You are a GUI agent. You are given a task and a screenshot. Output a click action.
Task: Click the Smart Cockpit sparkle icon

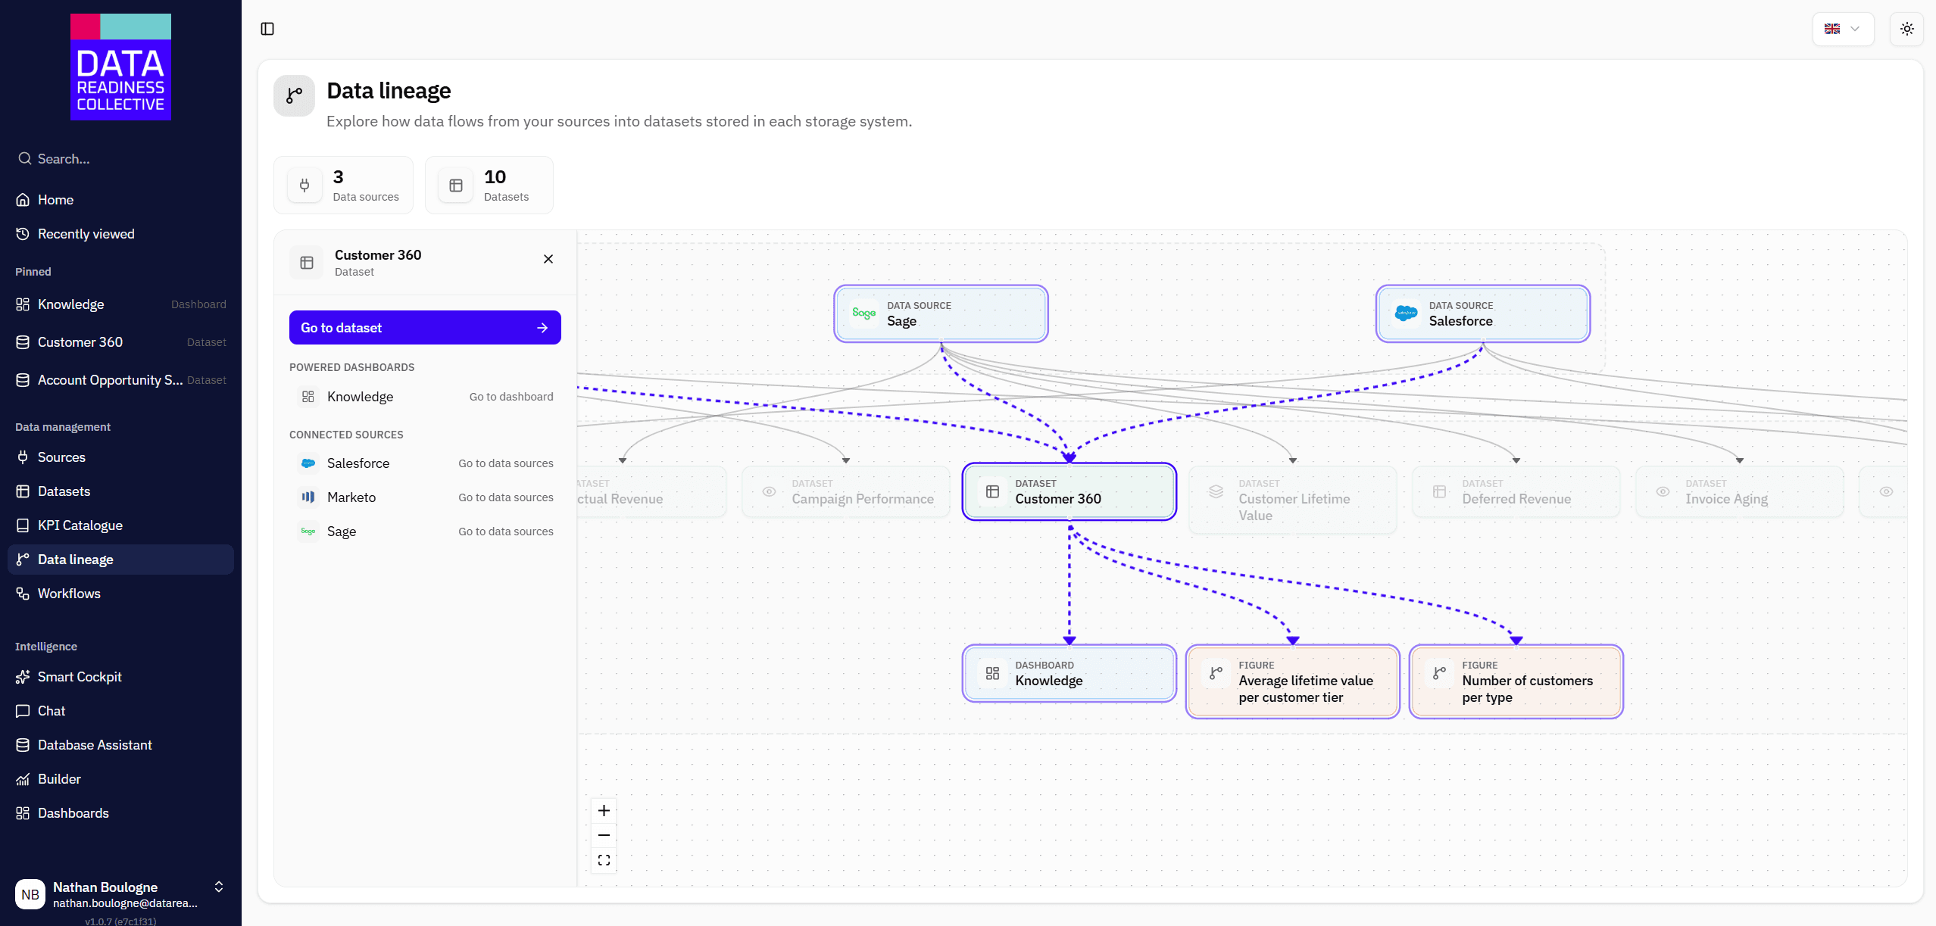tap(23, 677)
